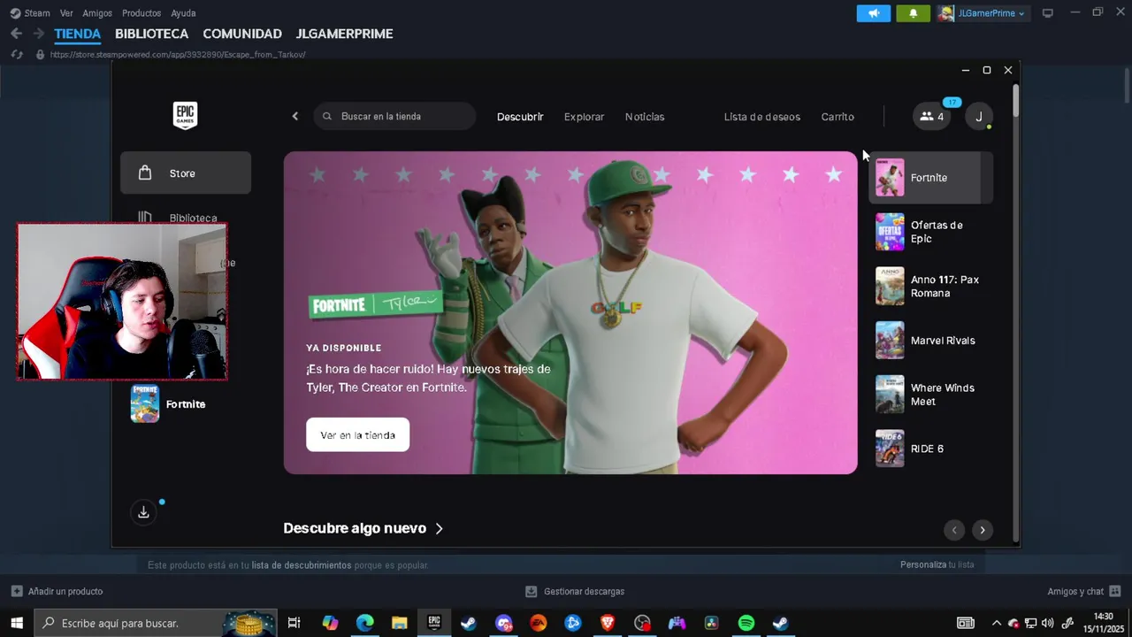Open the Epic launcher downloads icon

pyautogui.click(x=143, y=512)
